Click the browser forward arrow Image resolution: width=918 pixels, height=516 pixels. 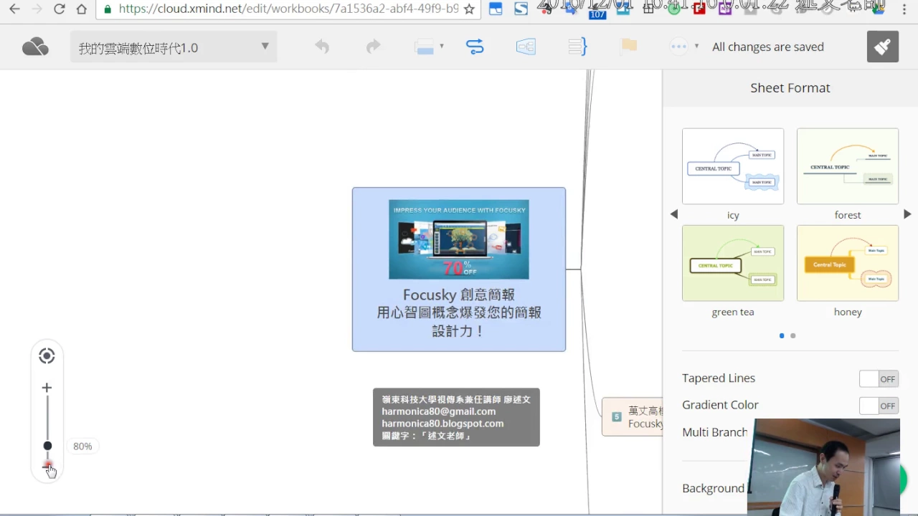click(x=37, y=9)
